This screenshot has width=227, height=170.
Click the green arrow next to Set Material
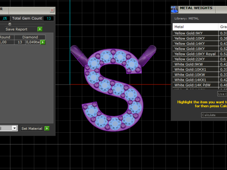(x=47, y=128)
